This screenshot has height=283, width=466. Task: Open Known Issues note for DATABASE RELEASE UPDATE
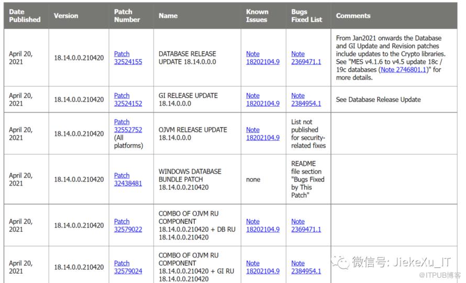[x=263, y=58]
